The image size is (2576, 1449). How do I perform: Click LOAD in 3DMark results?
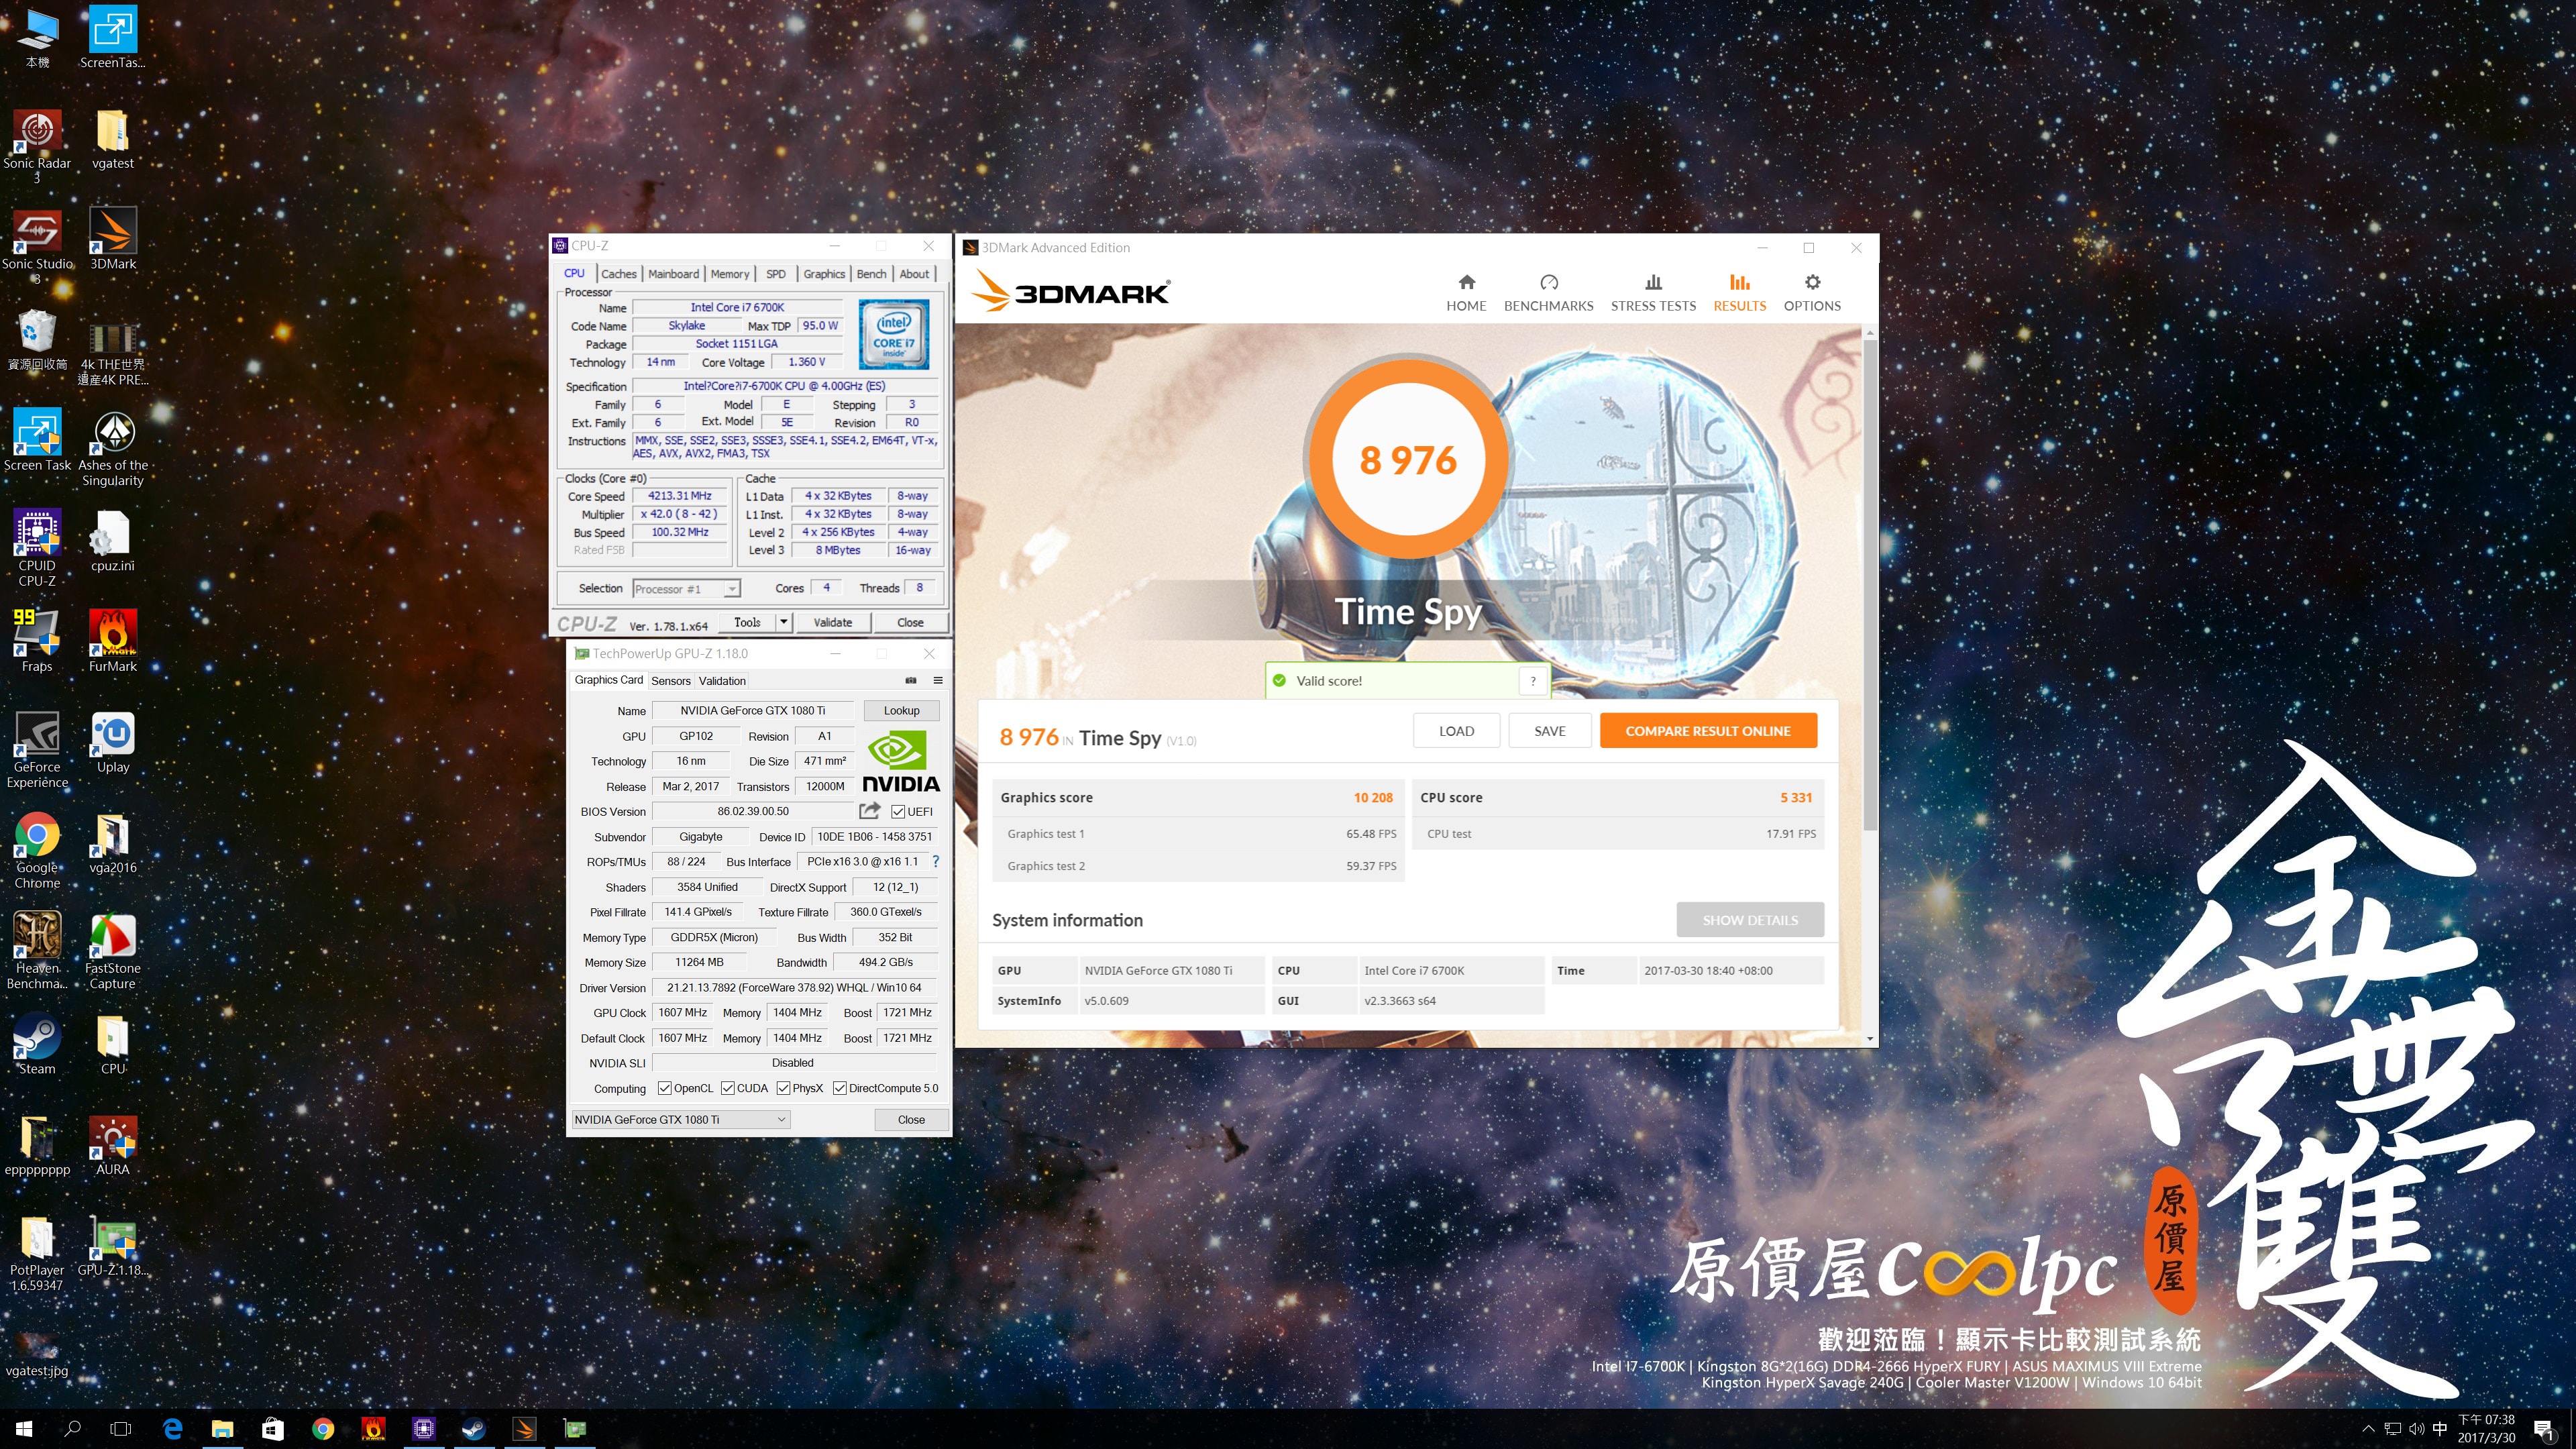click(x=1456, y=731)
